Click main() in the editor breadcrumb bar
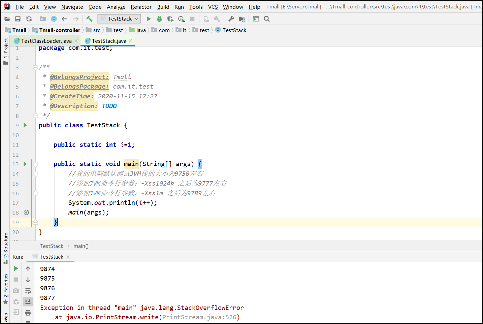This screenshot has height=324, width=483. (81, 246)
